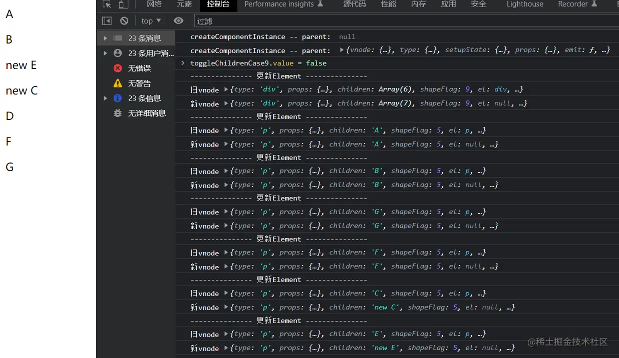Expand 新vnode object with children 'A'
Image resolution: width=619 pixels, height=358 pixels.
226,144
